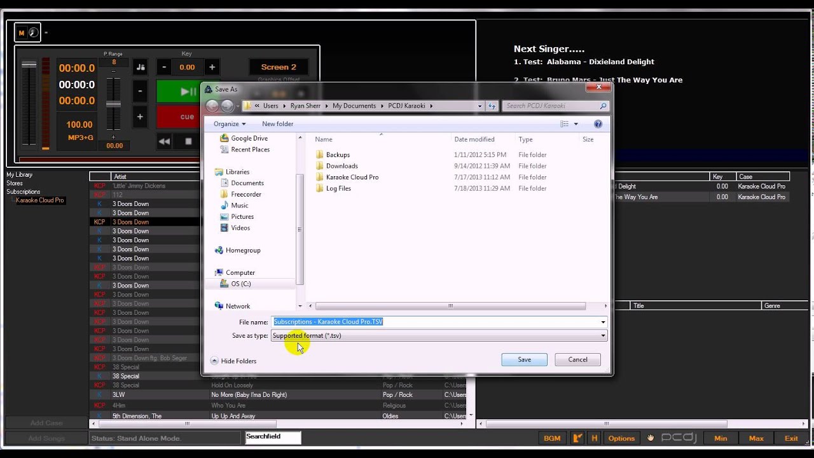
Task: Click the rewind button on the deck
Action: point(164,141)
